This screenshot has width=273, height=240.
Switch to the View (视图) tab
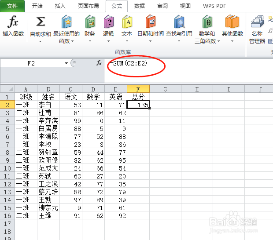(185, 6)
